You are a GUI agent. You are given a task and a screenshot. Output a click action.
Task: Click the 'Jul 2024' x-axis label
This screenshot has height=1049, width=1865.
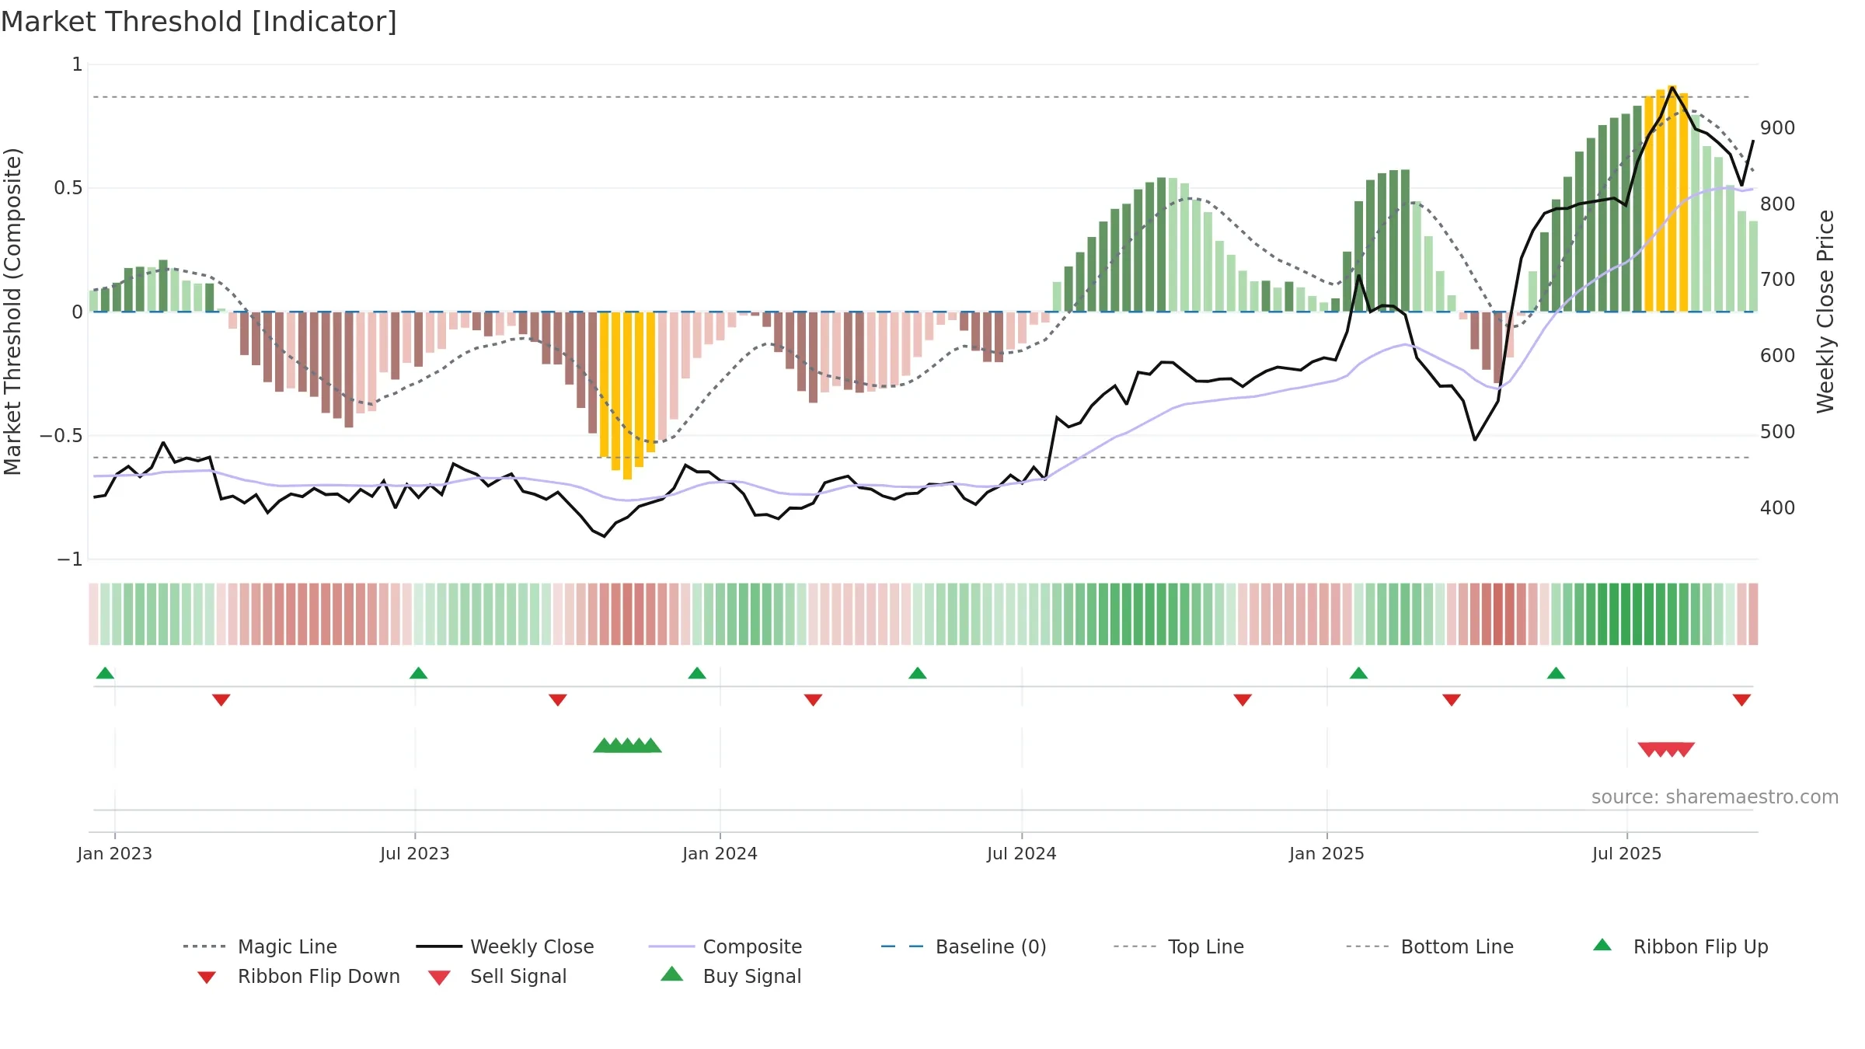(x=1022, y=854)
